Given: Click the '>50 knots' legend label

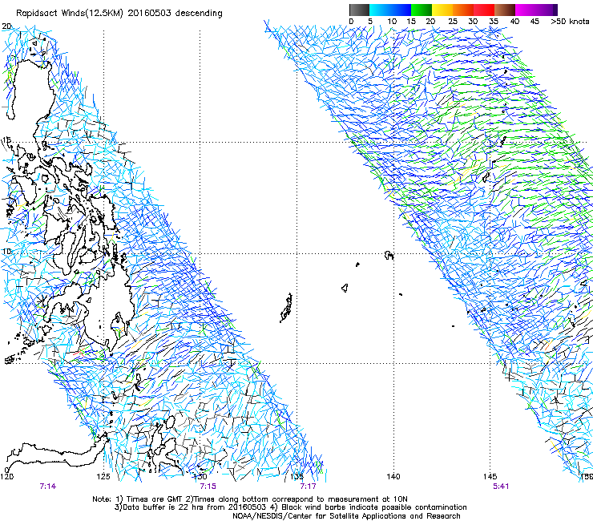Looking at the screenshot, I should click(570, 22).
